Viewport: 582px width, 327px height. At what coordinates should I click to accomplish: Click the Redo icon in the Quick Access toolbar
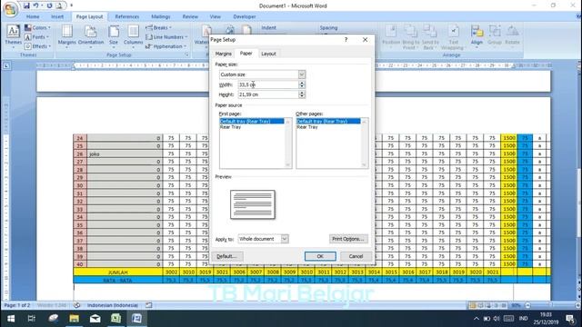(49, 5)
